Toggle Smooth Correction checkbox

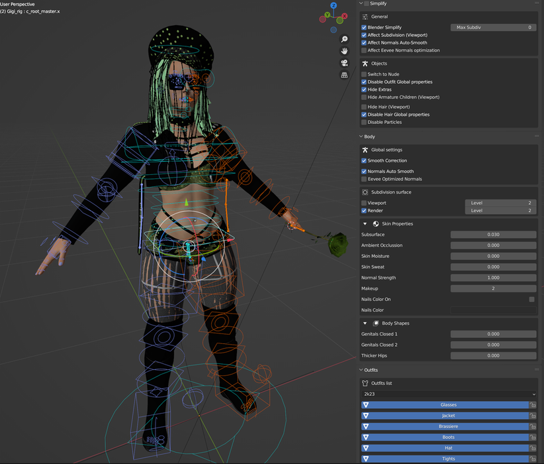coord(364,160)
